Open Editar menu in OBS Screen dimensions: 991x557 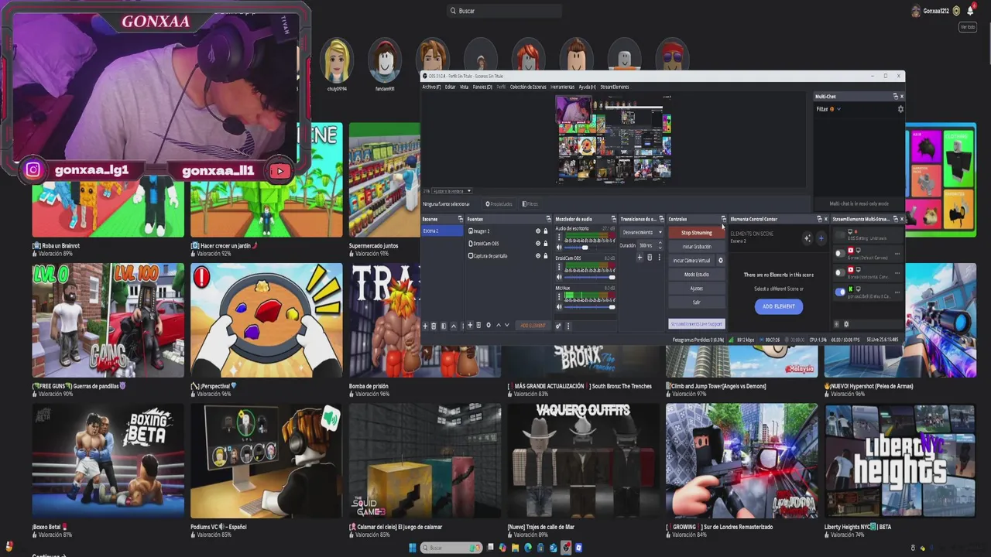[x=450, y=87]
